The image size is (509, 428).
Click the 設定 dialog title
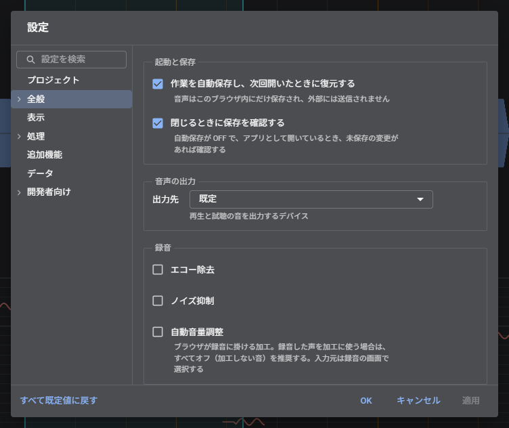point(38,27)
